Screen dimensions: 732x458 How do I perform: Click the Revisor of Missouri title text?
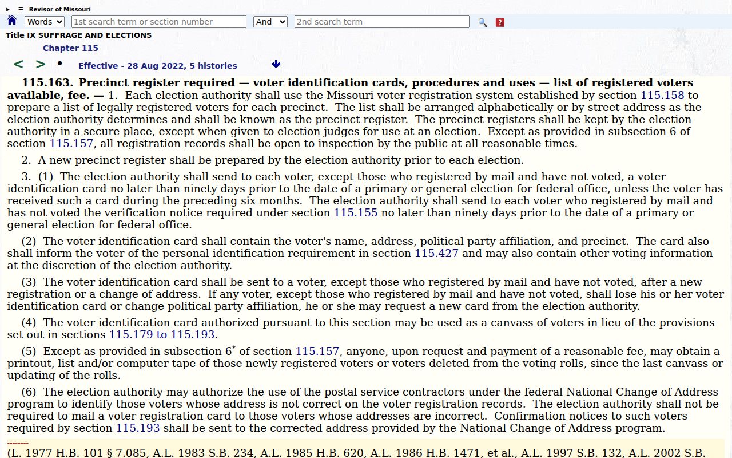(60, 9)
